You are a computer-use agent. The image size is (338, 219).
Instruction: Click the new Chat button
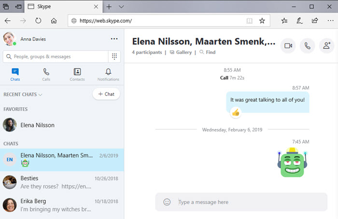tap(106, 94)
